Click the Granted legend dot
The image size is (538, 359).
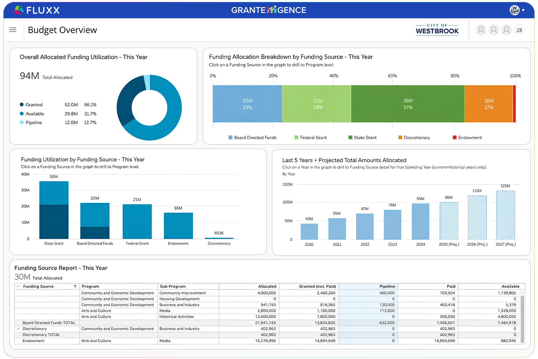tap(22, 104)
